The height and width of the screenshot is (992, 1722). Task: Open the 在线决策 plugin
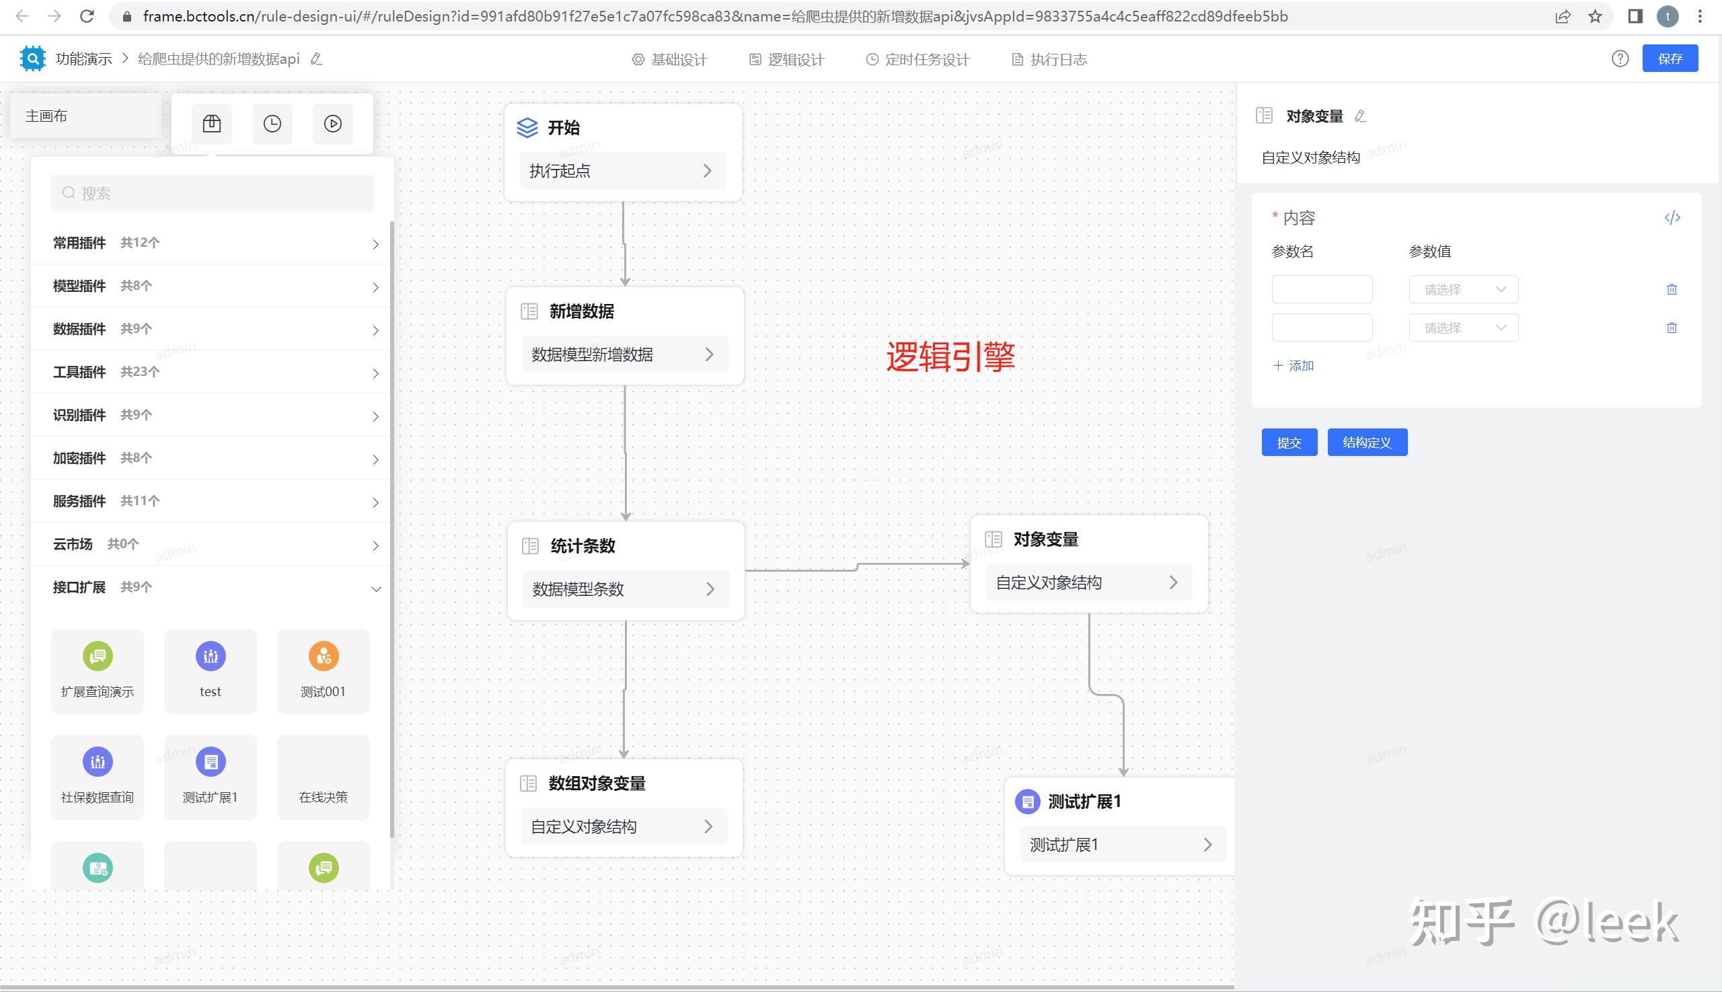[323, 777]
